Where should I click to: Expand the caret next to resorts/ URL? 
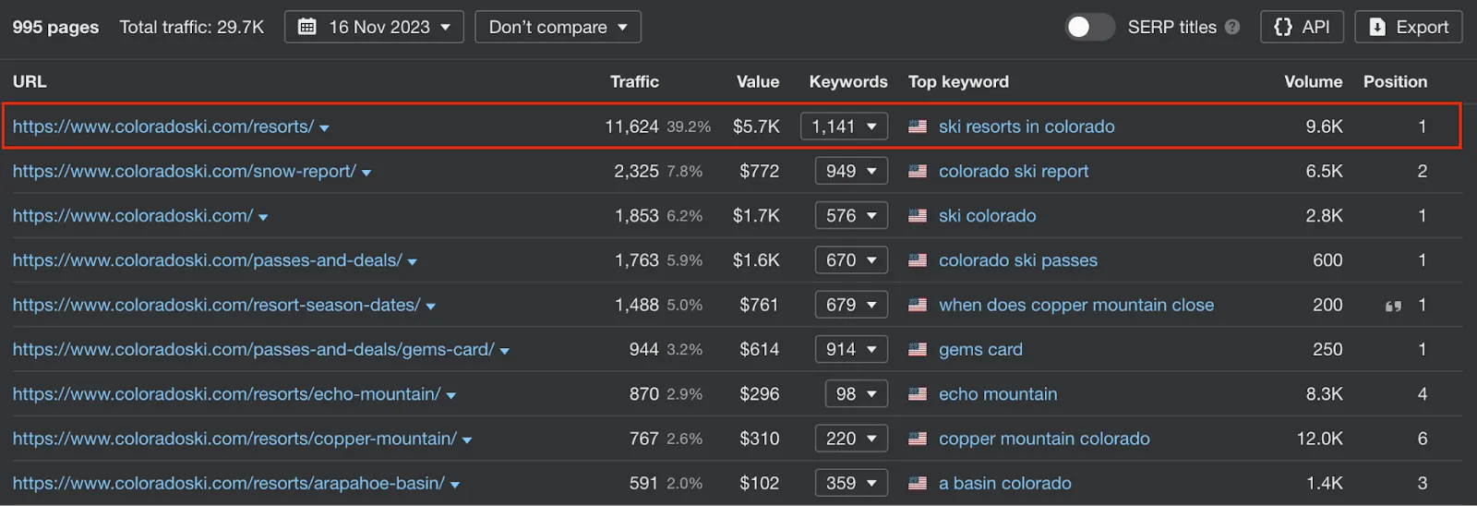324,128
